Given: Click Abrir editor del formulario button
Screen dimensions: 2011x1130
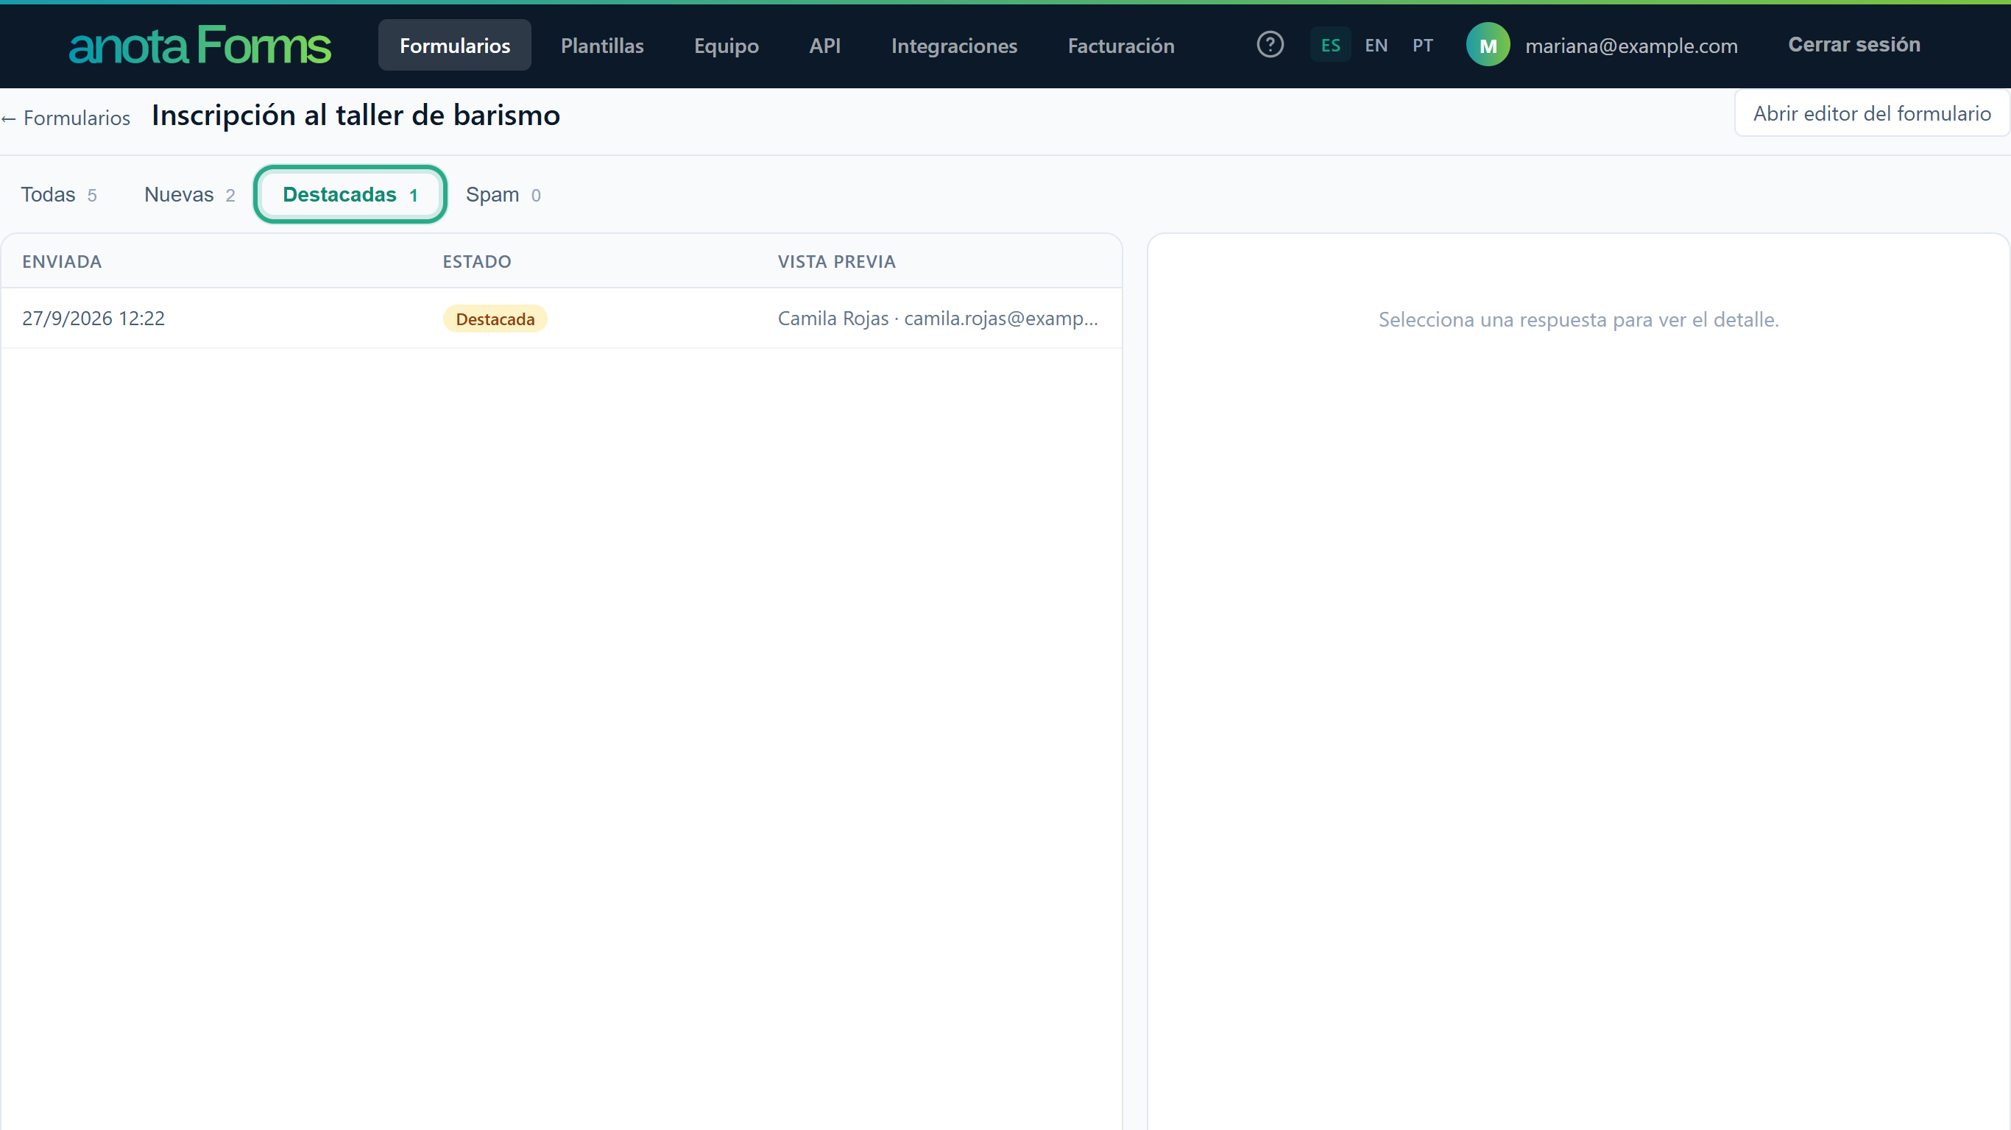Looking at the screenshot, I should pos(1871,113).
